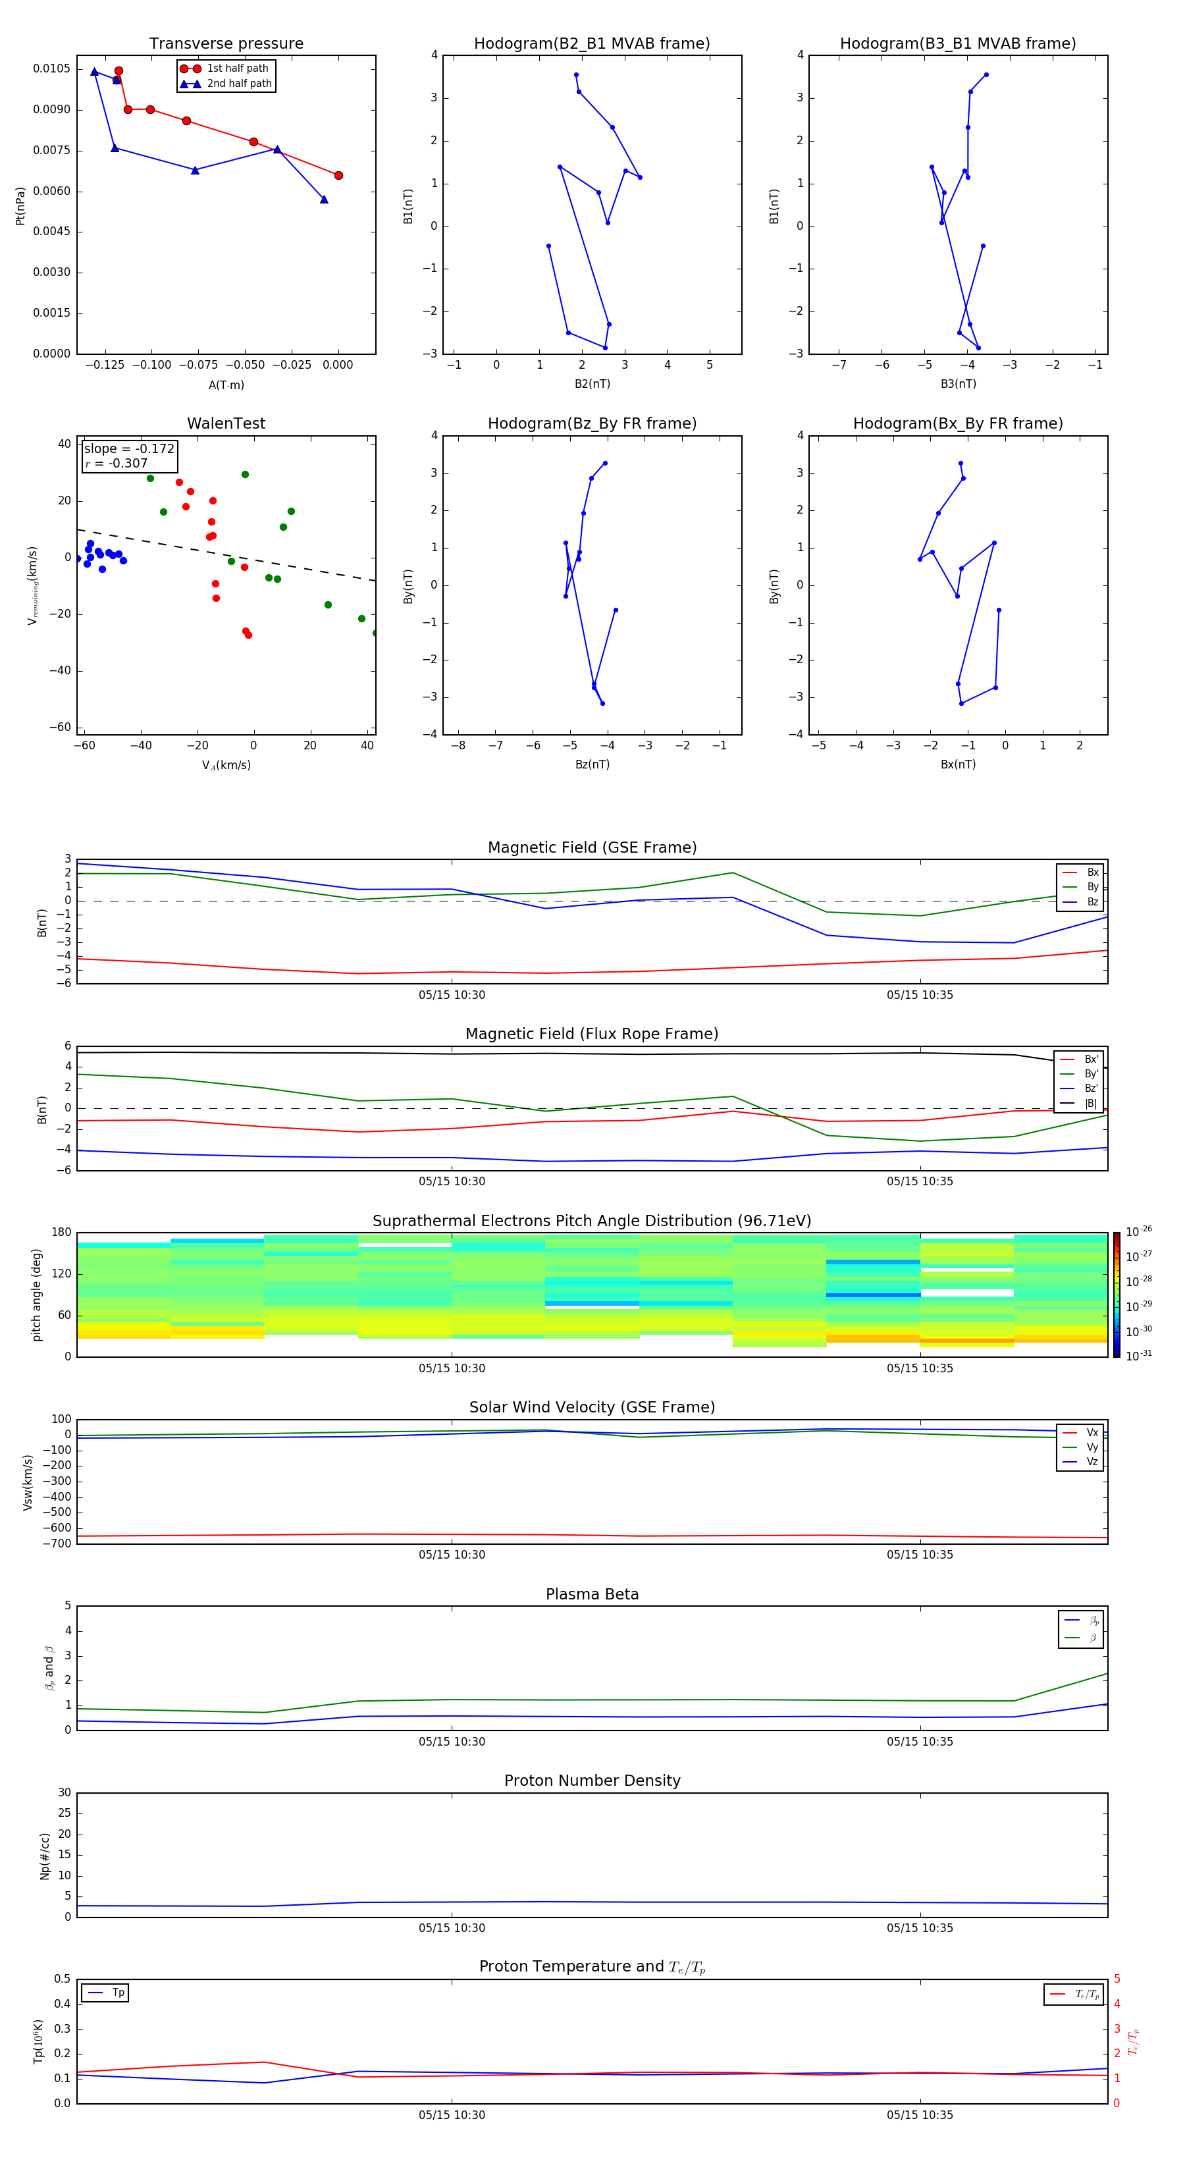The width and height of the screenshot is (1185, 2173).
Task: Click the "Np(#/cc)" y-axis label
Action: (x=45, y=1856)
